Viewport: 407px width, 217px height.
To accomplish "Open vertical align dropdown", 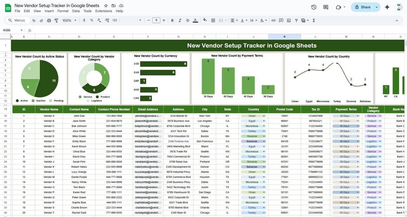I will 244,20.
